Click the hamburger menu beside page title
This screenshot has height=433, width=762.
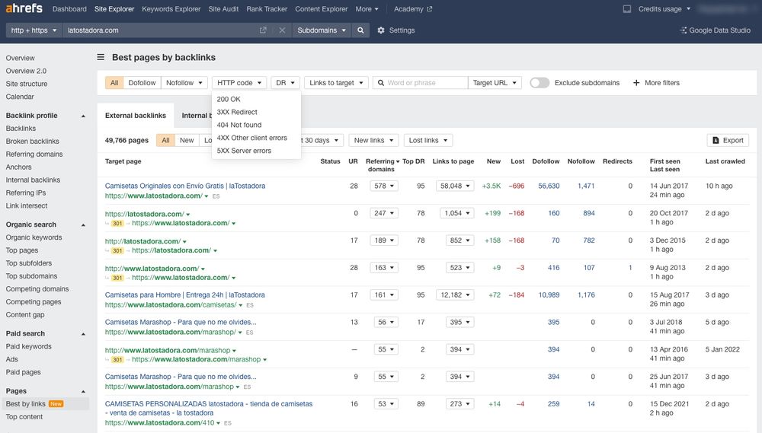click(x=101, y=57)
